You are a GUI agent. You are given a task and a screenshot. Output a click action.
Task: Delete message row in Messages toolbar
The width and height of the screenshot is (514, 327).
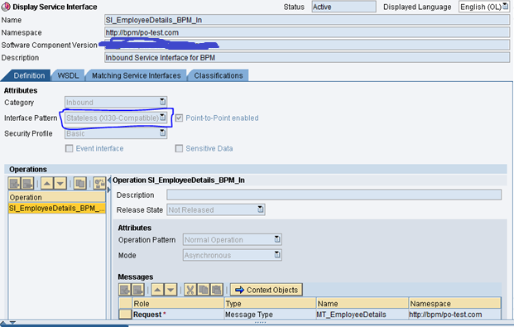(x=137, y=290)
